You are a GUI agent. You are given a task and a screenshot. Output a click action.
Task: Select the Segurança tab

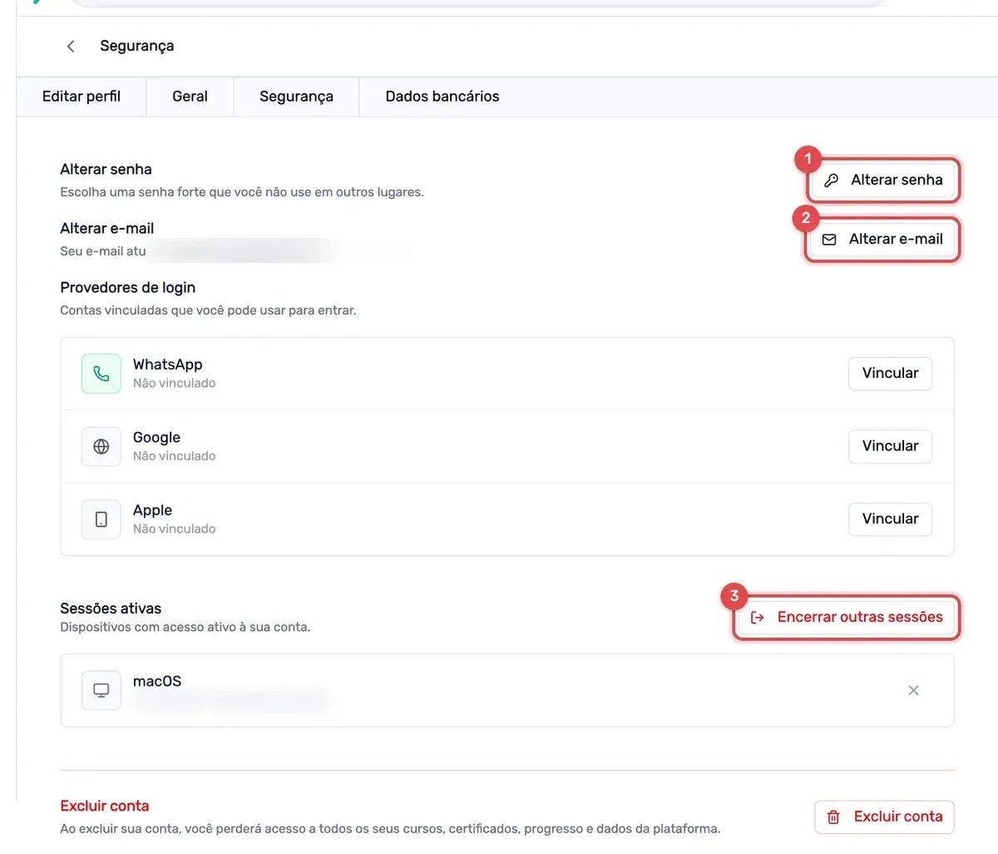[x=296, y=97]
